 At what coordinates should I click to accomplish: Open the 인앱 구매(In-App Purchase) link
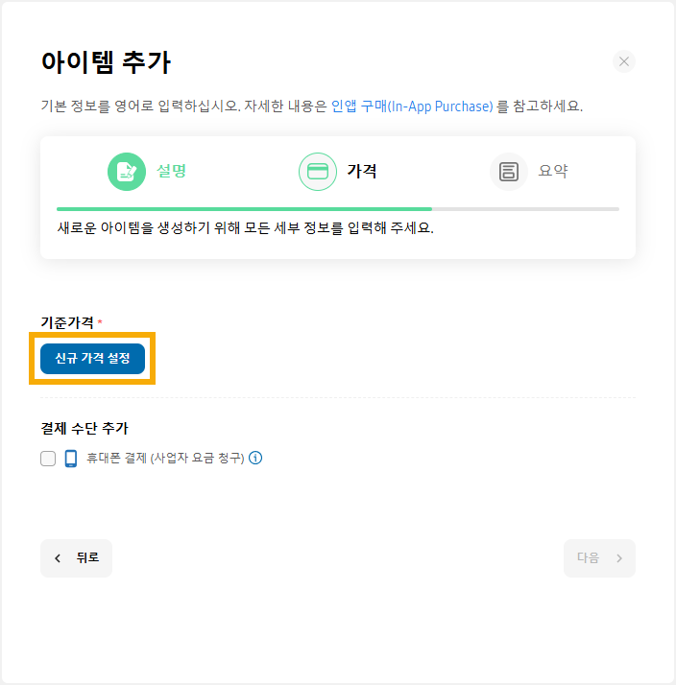tap(412, 106)
